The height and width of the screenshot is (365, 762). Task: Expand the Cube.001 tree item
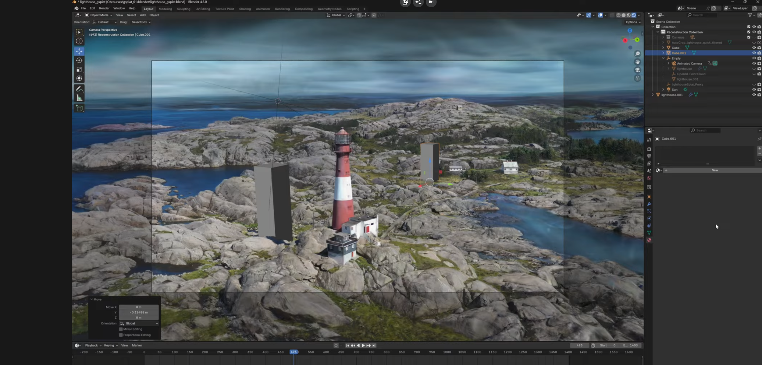click(663, 53)
